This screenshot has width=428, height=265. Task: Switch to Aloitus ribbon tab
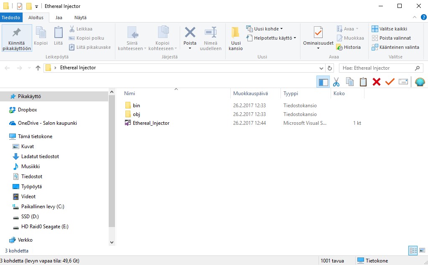coord(36,18)
